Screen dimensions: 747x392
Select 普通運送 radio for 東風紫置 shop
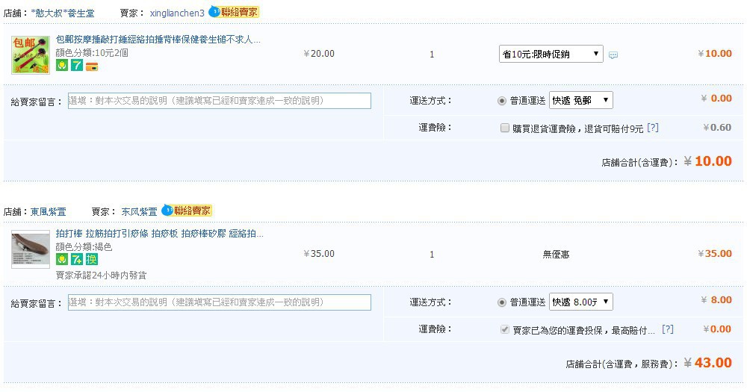coord(502,302)
